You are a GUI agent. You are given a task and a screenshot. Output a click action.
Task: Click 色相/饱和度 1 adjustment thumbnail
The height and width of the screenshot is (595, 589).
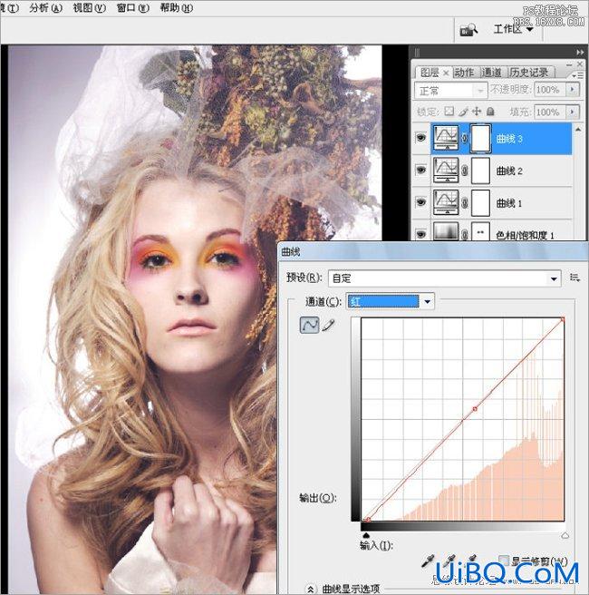point(446,231)
